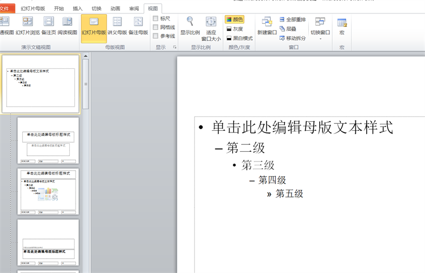The height and width of the screenshot is (273, 425).
Task: Open the Animations (动画) ribbon tab
Action: point(115,9)
